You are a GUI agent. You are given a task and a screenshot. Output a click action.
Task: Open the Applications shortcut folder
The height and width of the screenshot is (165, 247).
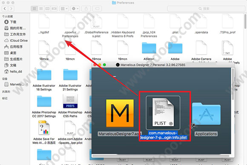[x=206, y=114]
